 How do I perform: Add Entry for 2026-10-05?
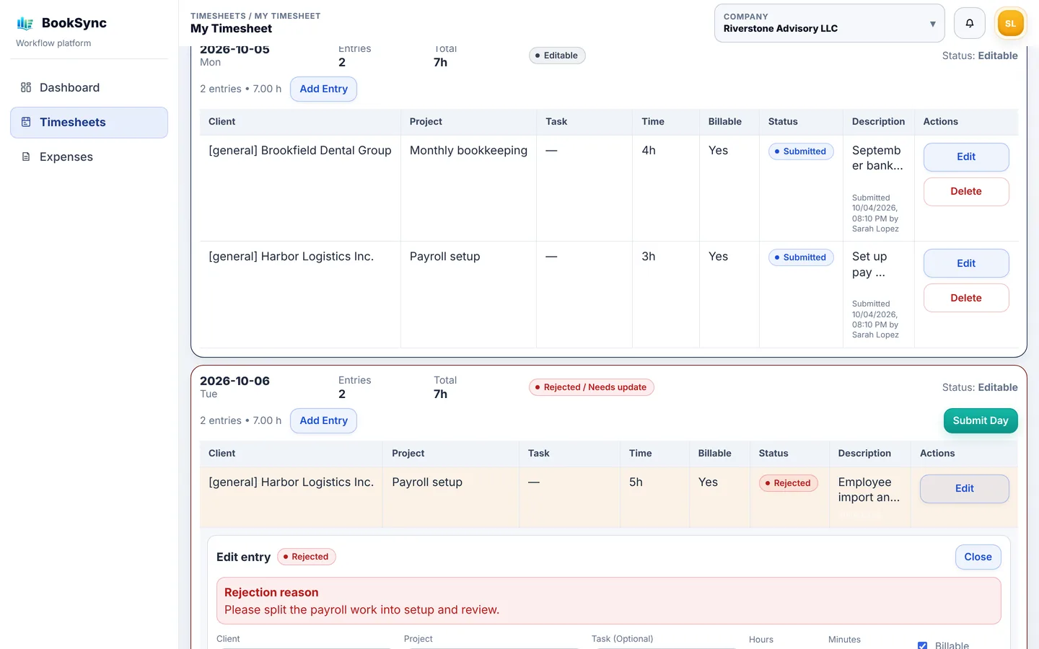323,89
